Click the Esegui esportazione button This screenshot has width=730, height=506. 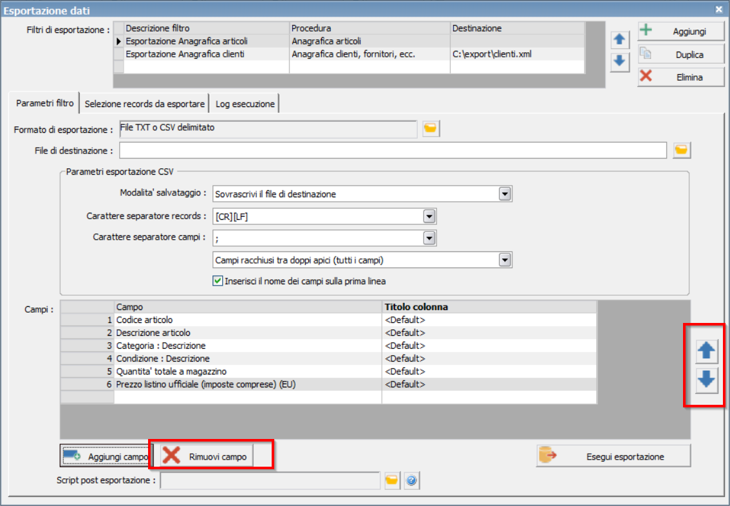[613, 456]
